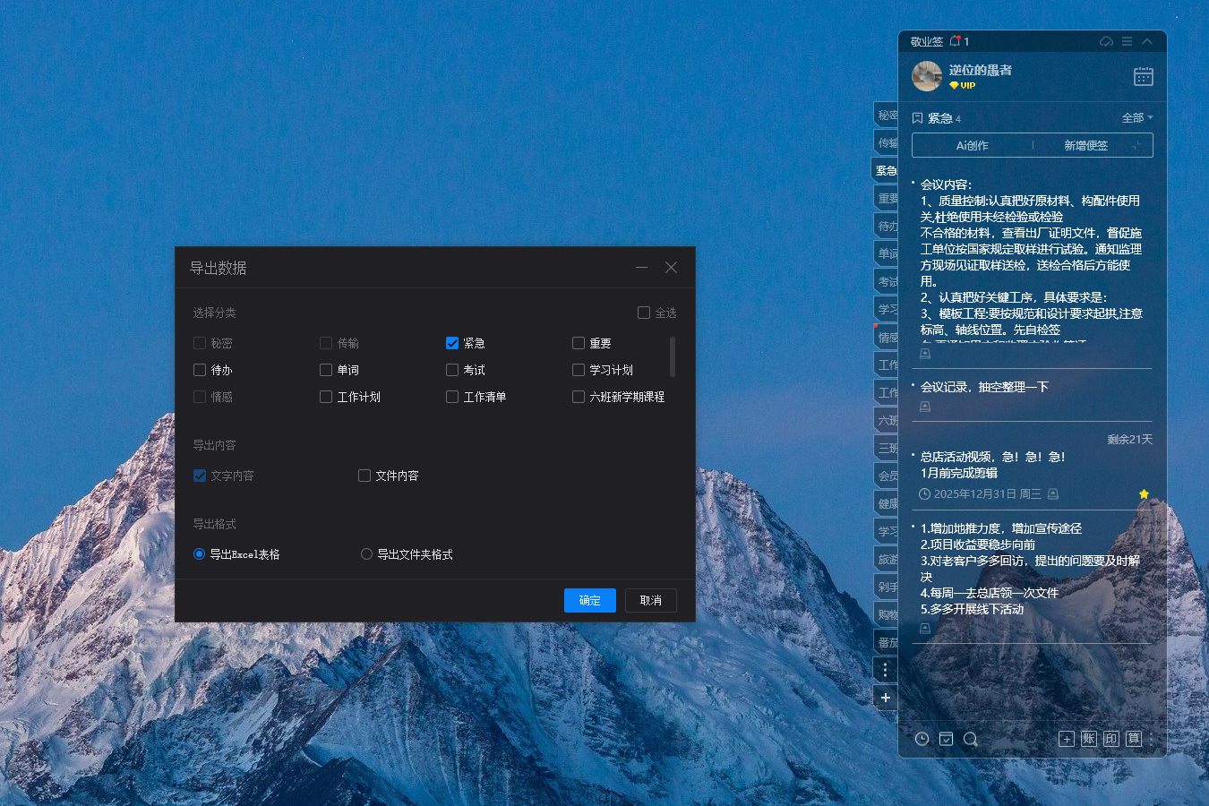
Task: Open the cloud sync status icon
Action: pyautogui.click(x=1106, y=40)
